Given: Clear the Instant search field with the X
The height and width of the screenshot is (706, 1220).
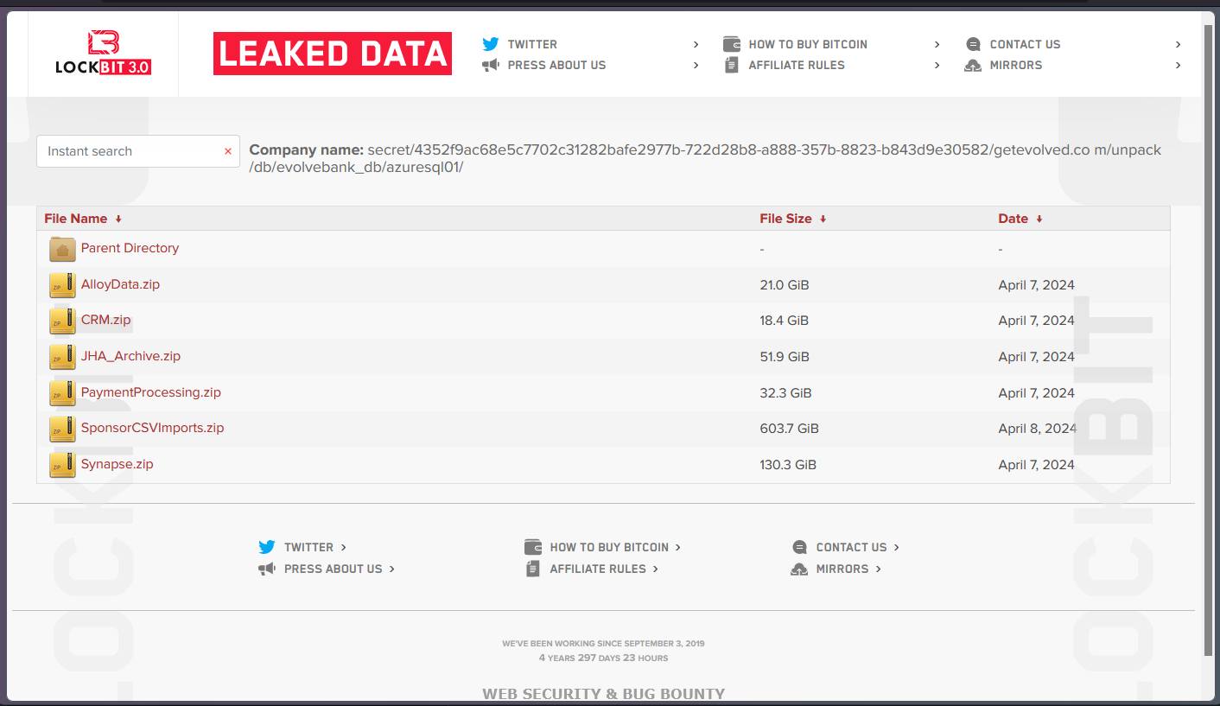Looking at the screenshot, I should 228,151.
